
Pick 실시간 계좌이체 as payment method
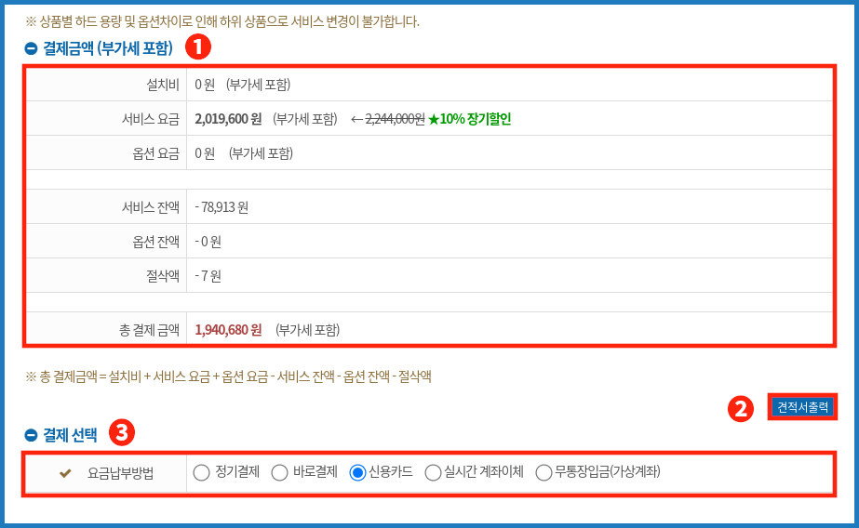(433, 473)
